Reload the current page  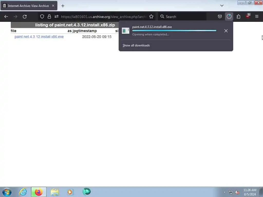[x=25, y=17]
